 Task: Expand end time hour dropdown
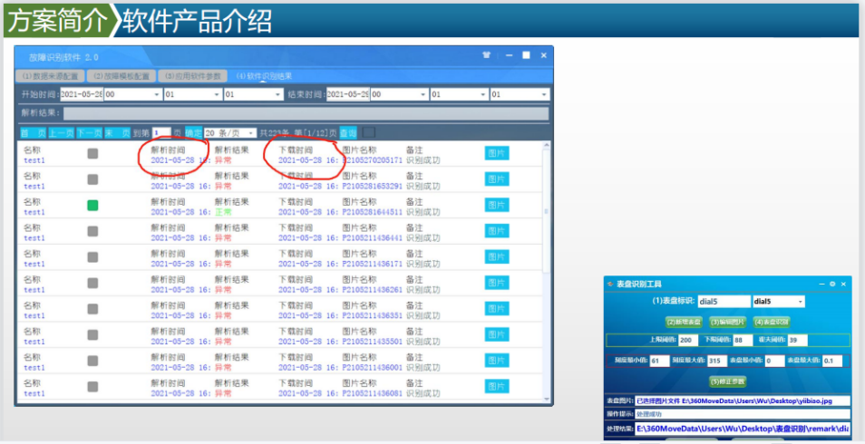423,95
